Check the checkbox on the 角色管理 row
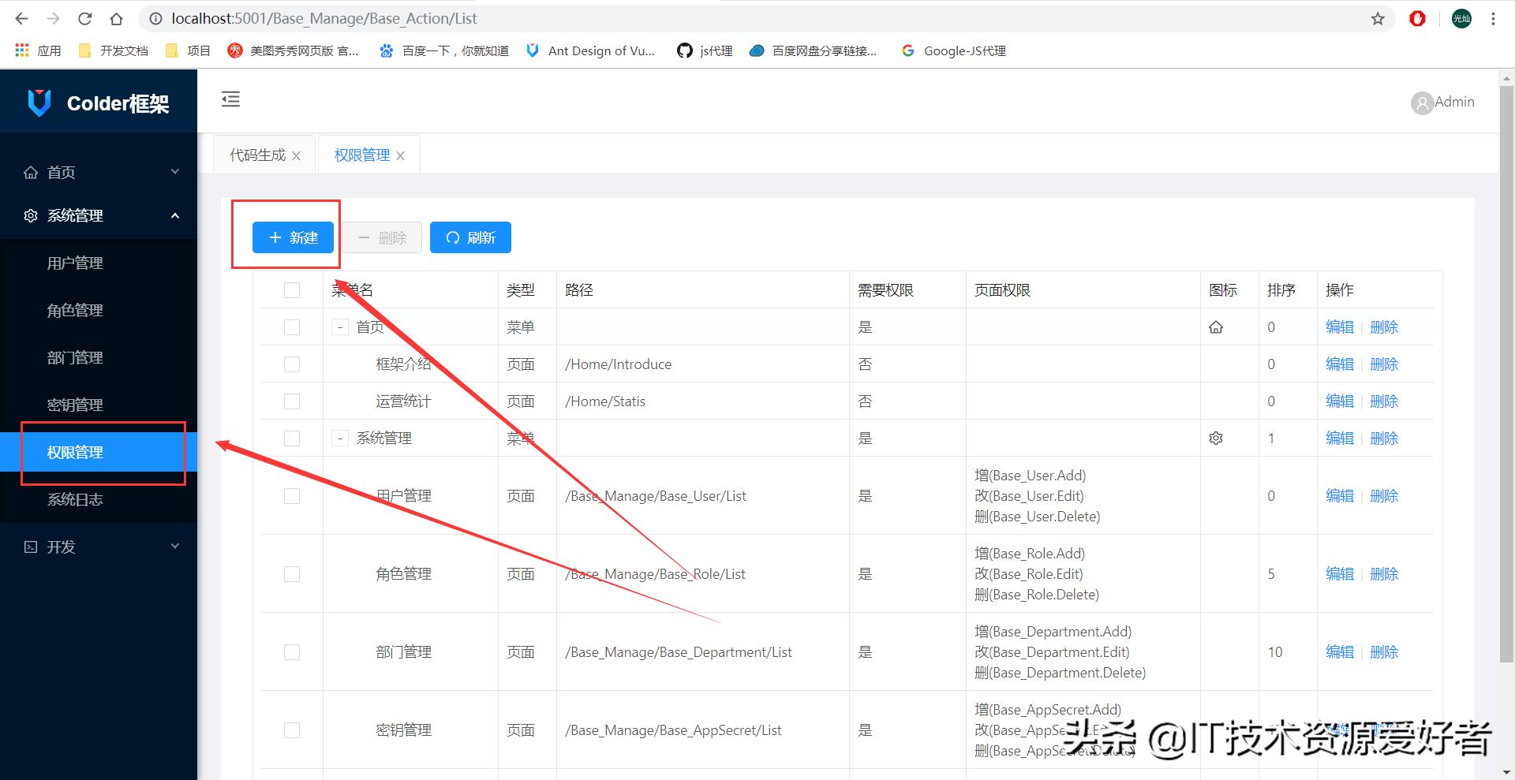 click(291, 574)
